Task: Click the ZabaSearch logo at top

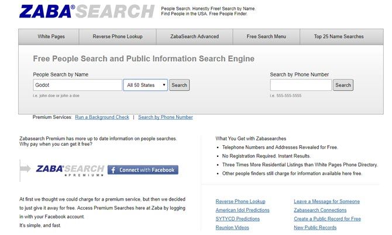Action: pos(87,12)
